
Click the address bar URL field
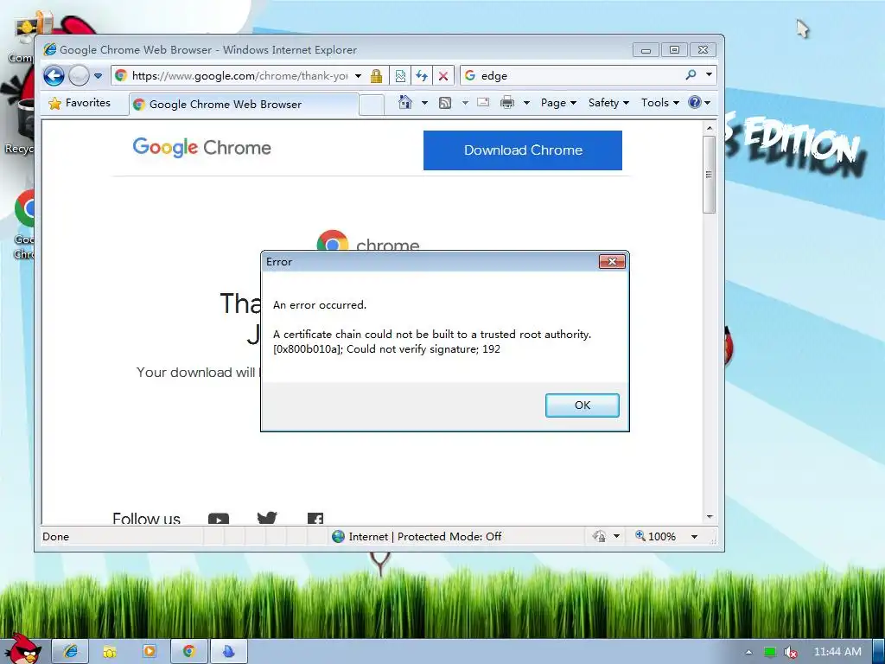pos(239,76)
